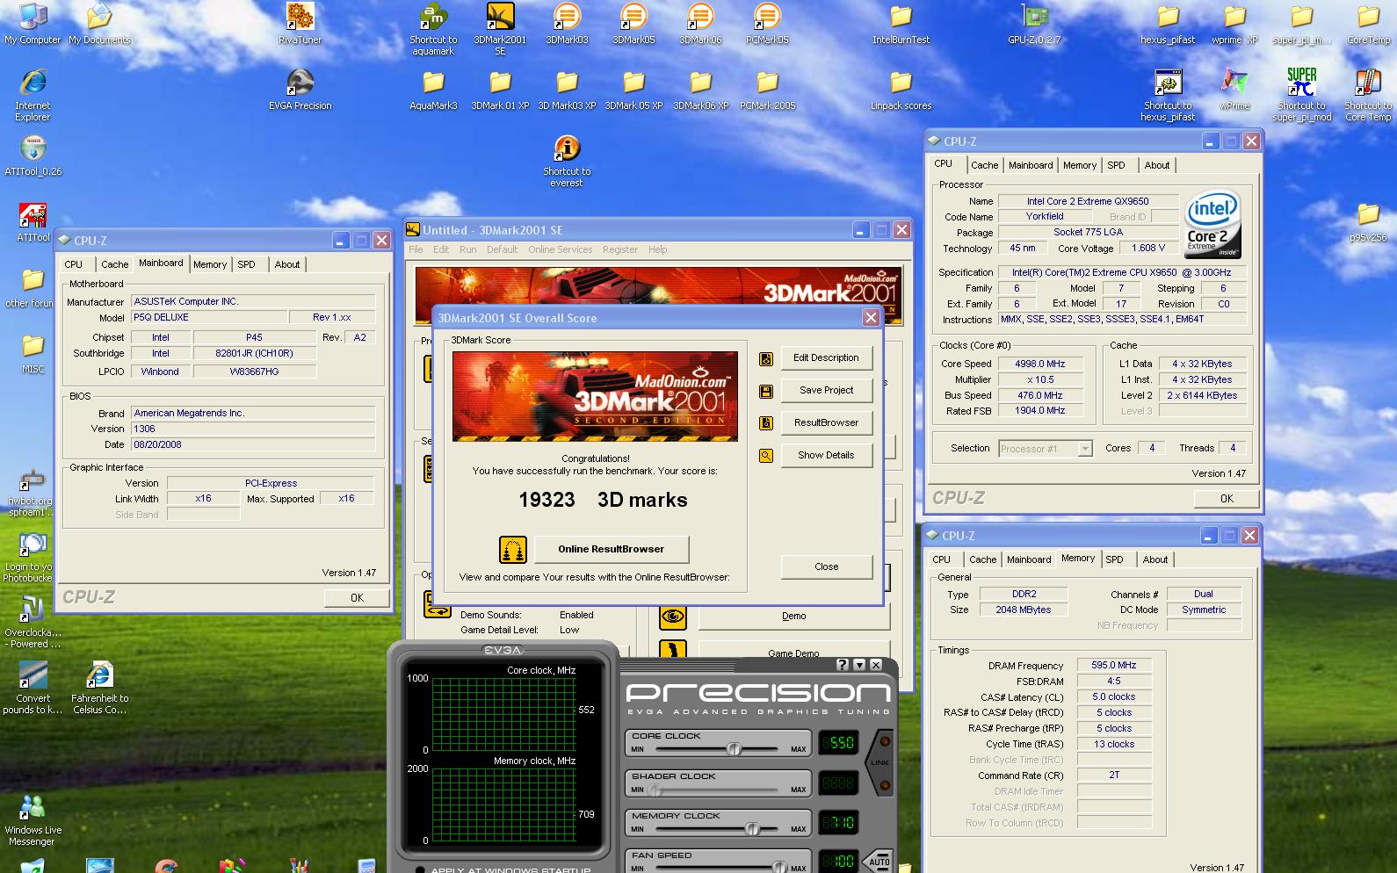Click the Demo button in 3DMark2001

tap(793, 617)
